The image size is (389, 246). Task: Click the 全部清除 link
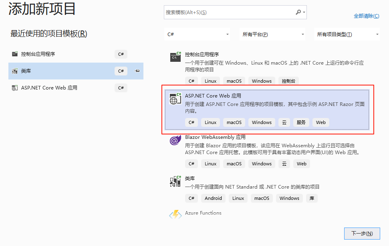point(367,16)
